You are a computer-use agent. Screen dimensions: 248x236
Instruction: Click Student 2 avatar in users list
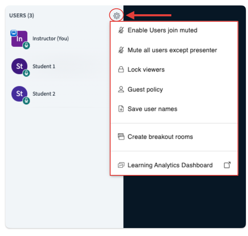click(19, 94)
